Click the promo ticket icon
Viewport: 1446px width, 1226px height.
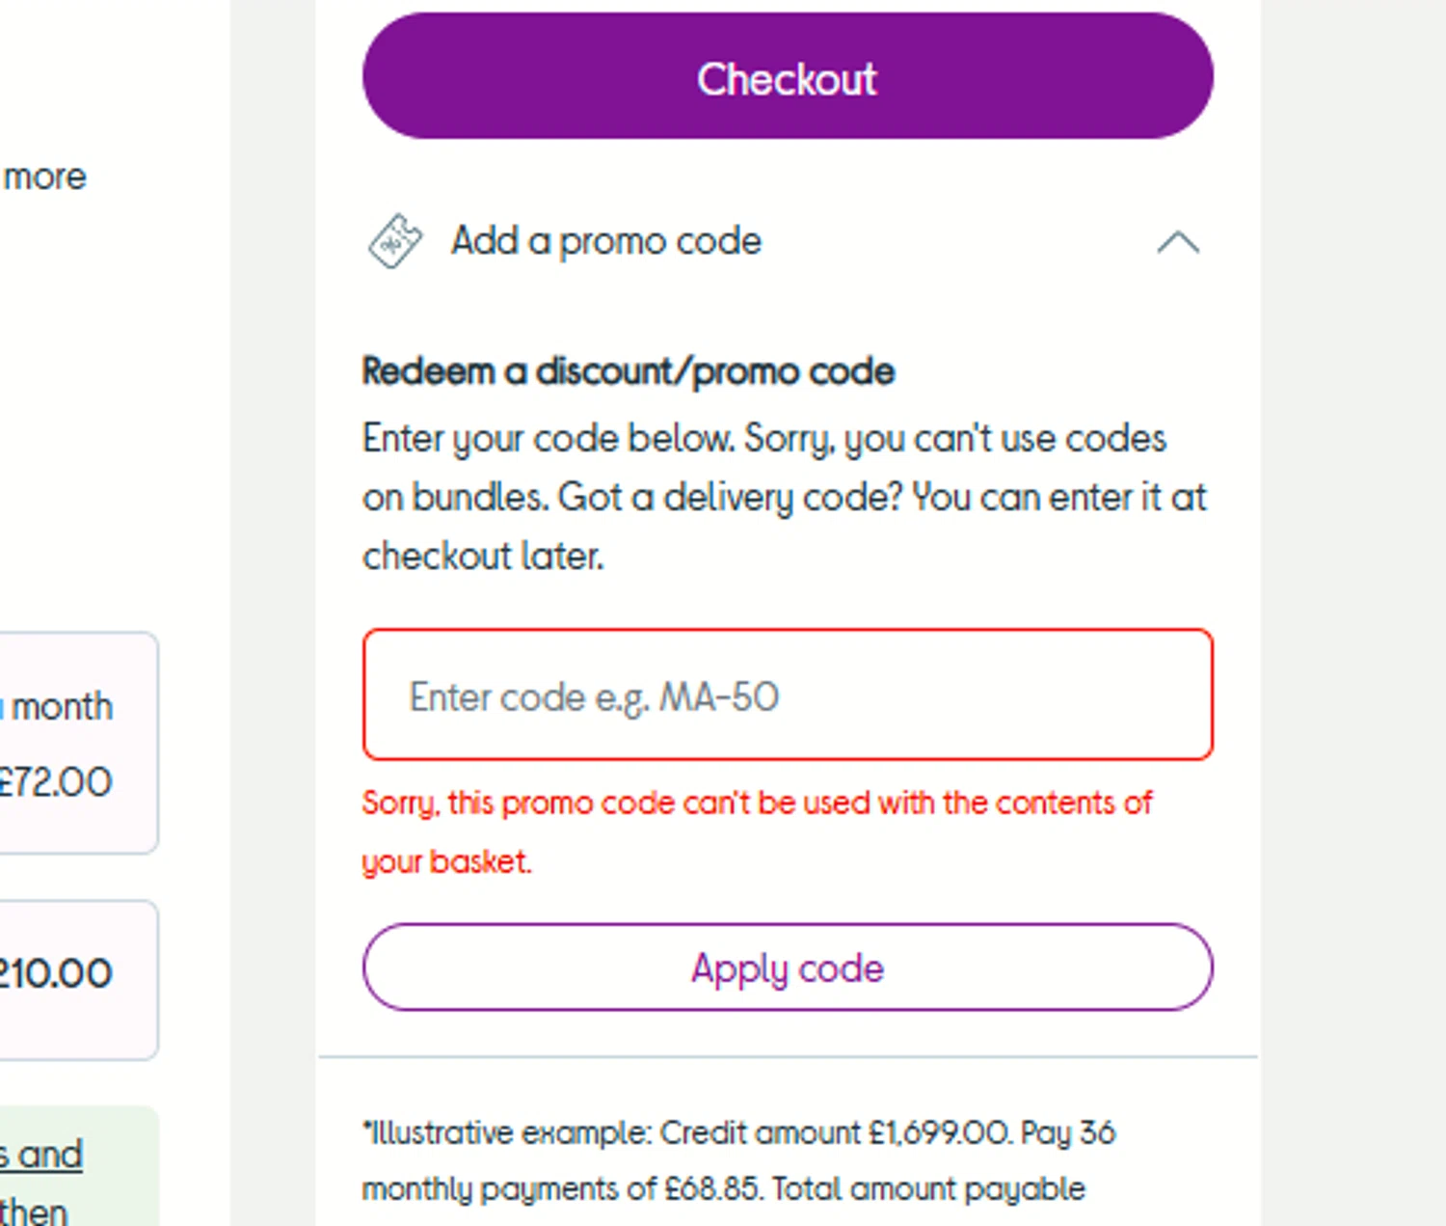tap(395, 241)
